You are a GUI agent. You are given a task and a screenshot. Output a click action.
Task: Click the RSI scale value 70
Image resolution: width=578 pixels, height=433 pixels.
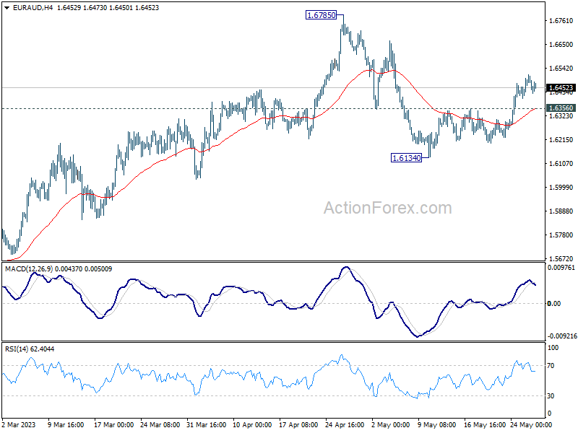pyautogui.click(x=551, y=366)
